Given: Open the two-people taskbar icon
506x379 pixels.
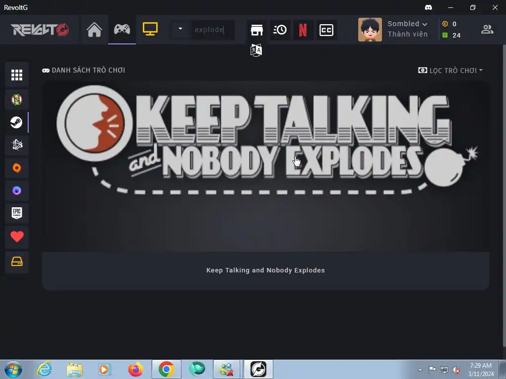Looking at the screenshot, I should (x=226, y=369).
